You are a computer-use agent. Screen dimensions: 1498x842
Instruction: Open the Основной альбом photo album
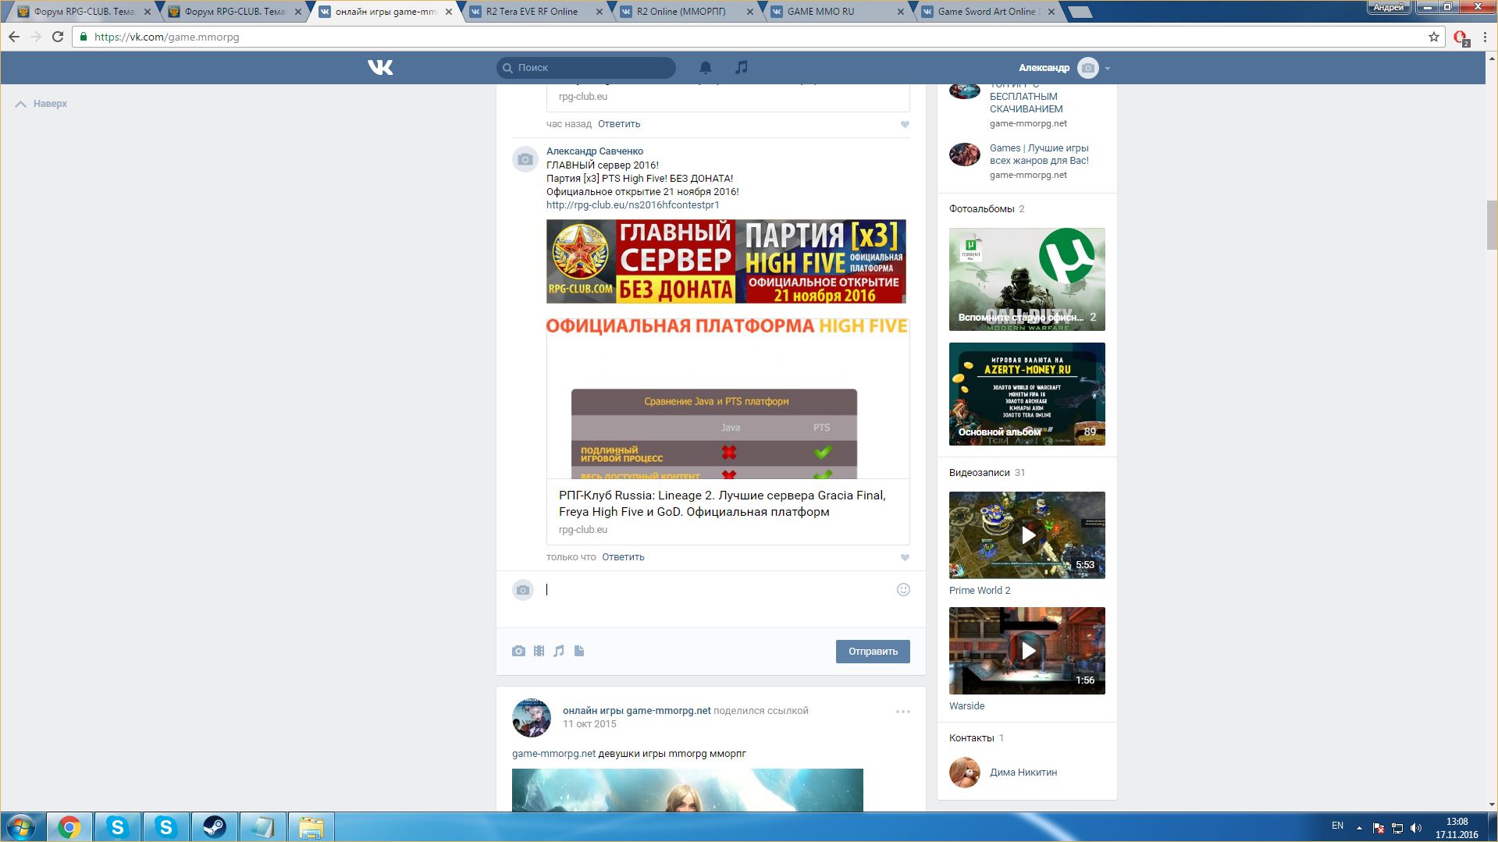1027,394
